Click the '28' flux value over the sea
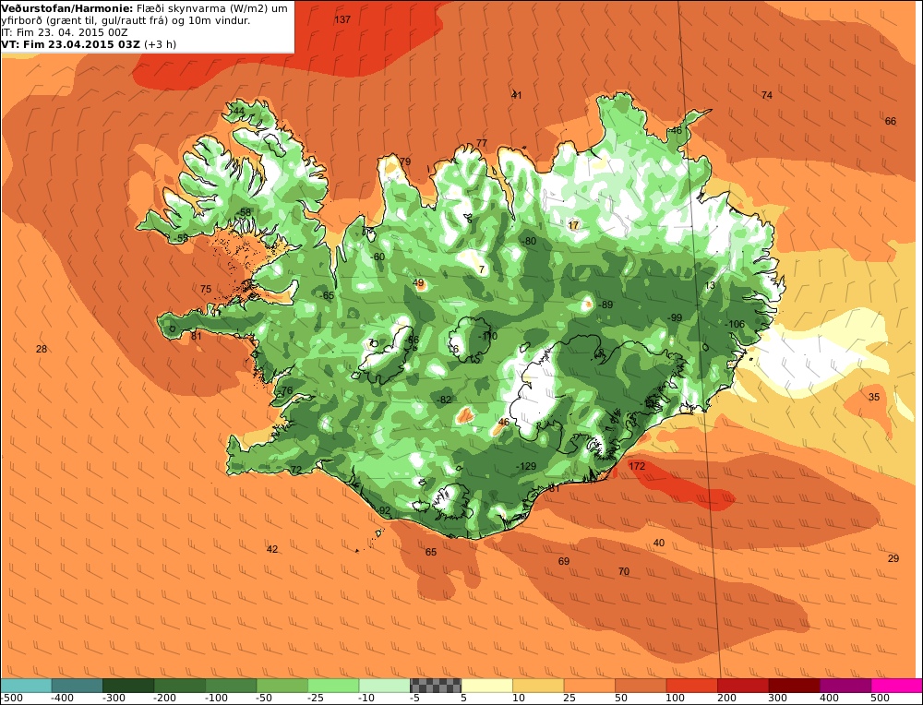Screen dimensions: 923x705 tap(42, 349)
